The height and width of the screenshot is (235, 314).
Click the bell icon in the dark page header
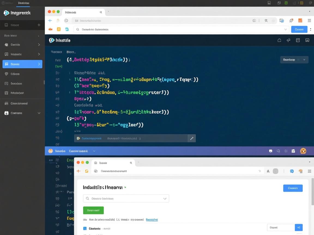[279, 40]
